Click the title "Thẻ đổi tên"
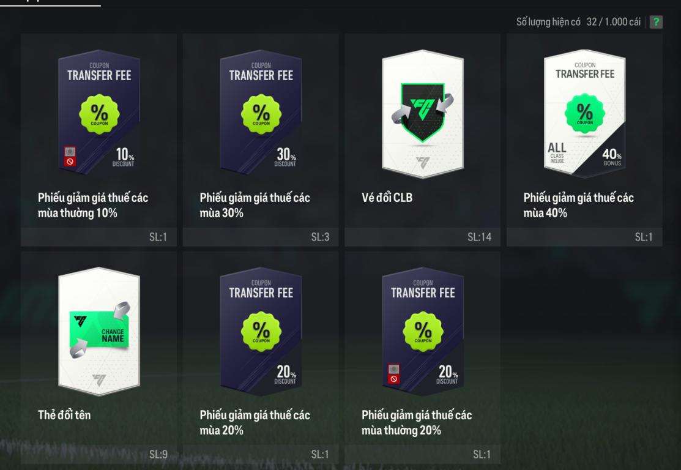This screenshot has height=470, width=681. coord(64,415)
